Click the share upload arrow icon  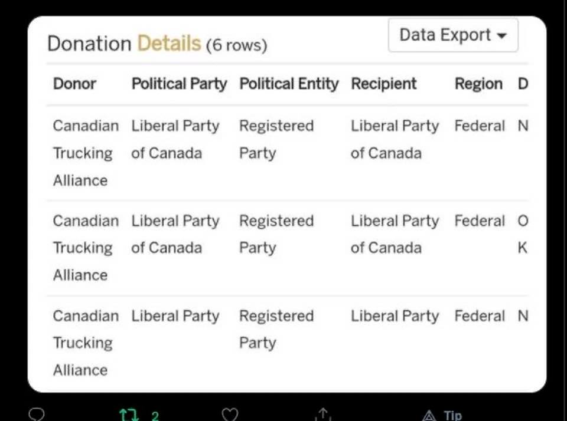pos(324,415)
